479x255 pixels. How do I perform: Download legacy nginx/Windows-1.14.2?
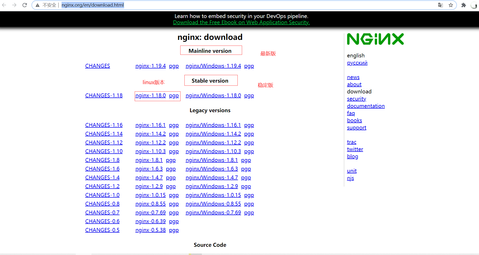213,134
